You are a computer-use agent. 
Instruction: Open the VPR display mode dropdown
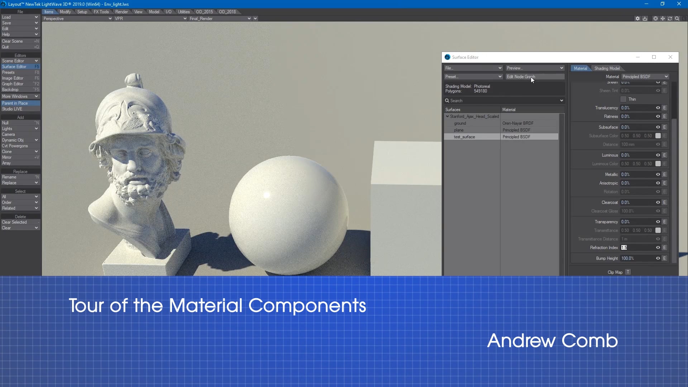pos(150,19)
